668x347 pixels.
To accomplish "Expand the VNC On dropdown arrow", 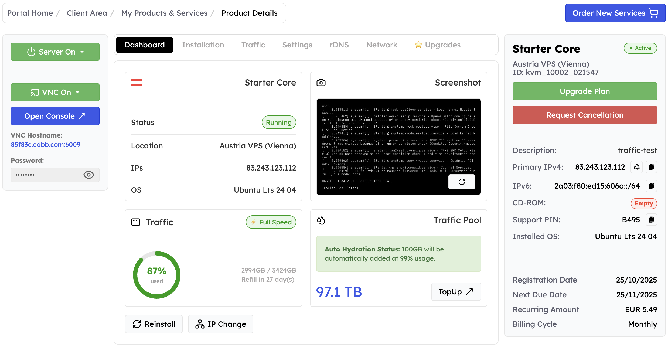I will click(78, 92).
